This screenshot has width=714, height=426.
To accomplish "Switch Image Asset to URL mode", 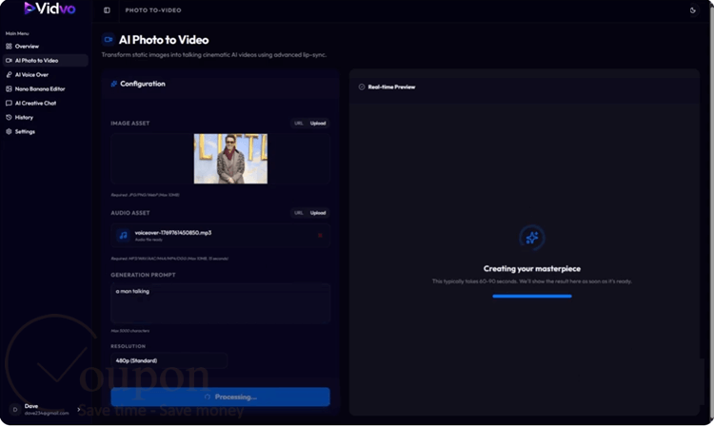I will [298, 124].
